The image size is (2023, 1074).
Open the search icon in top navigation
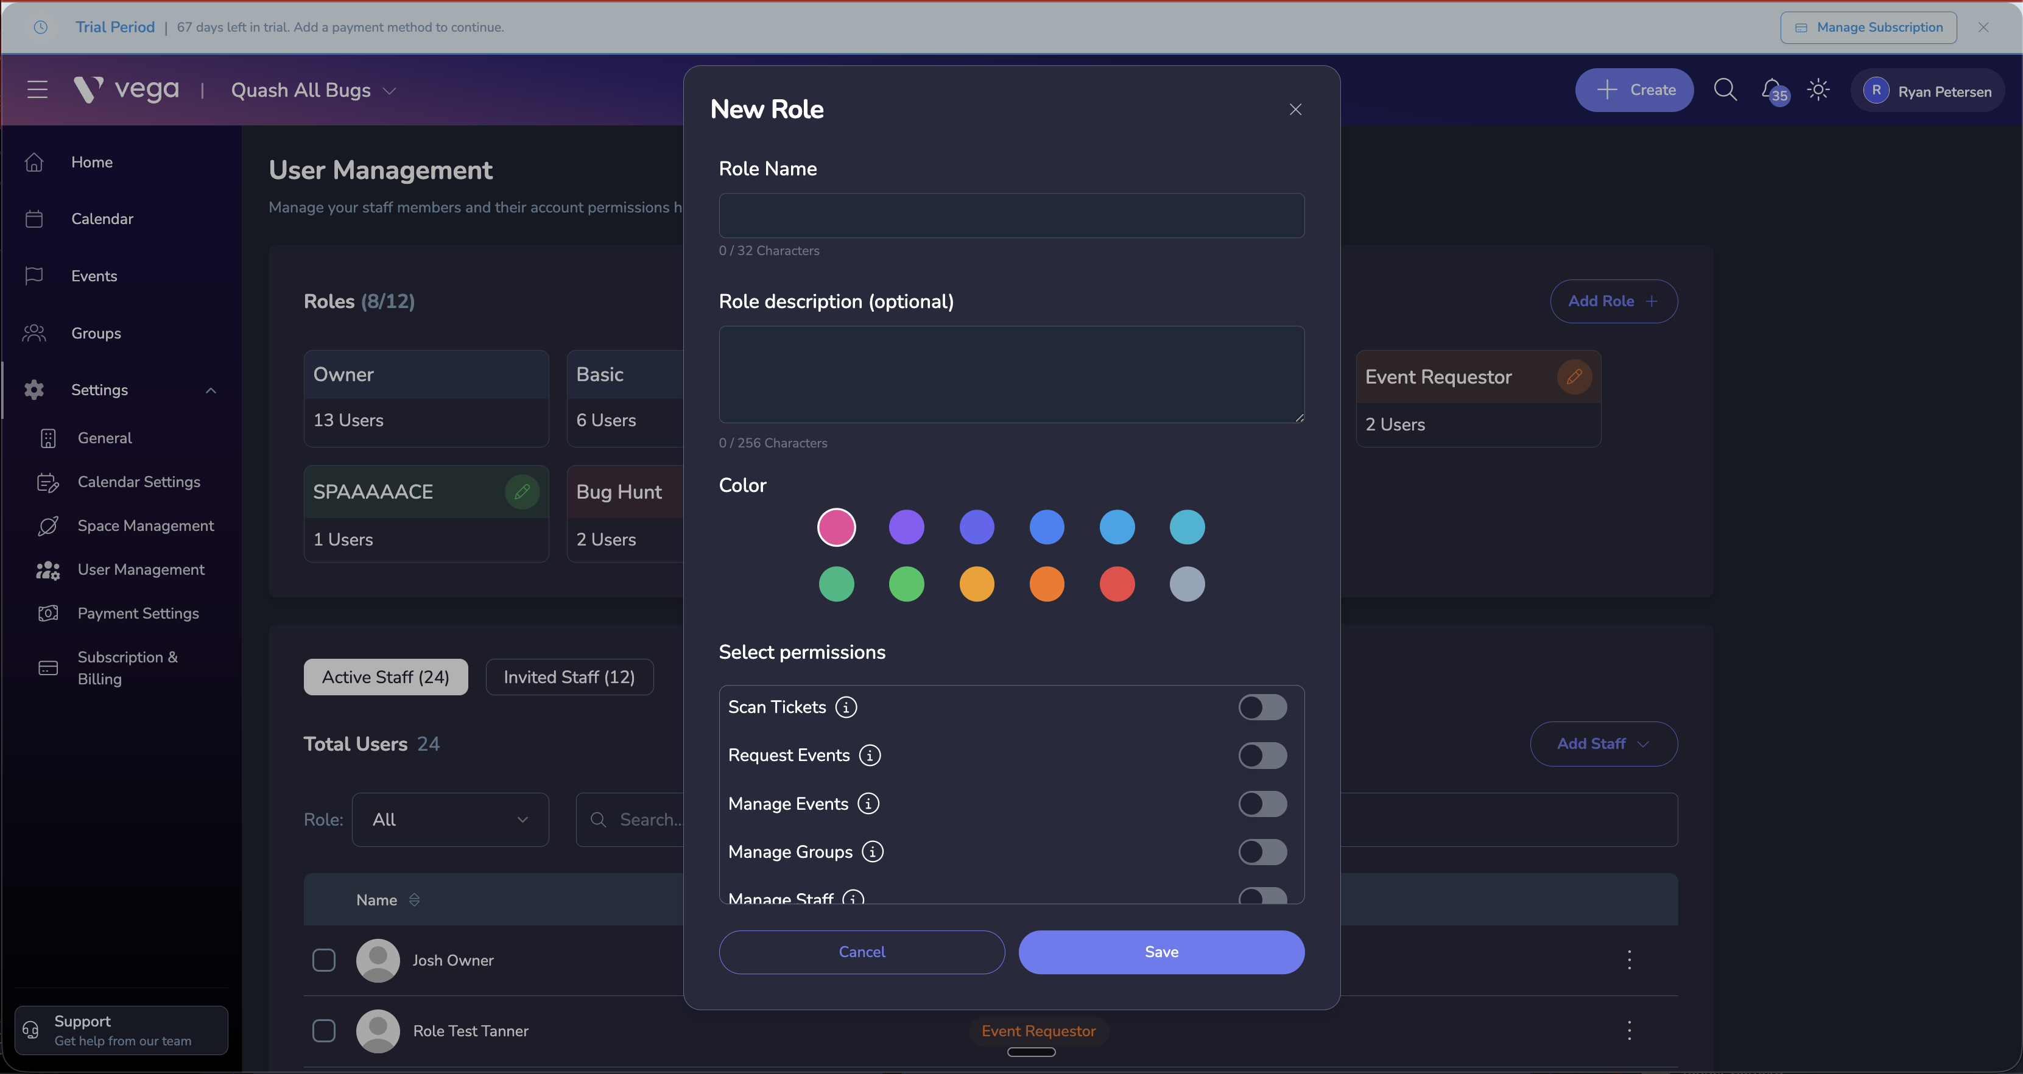1725,89
